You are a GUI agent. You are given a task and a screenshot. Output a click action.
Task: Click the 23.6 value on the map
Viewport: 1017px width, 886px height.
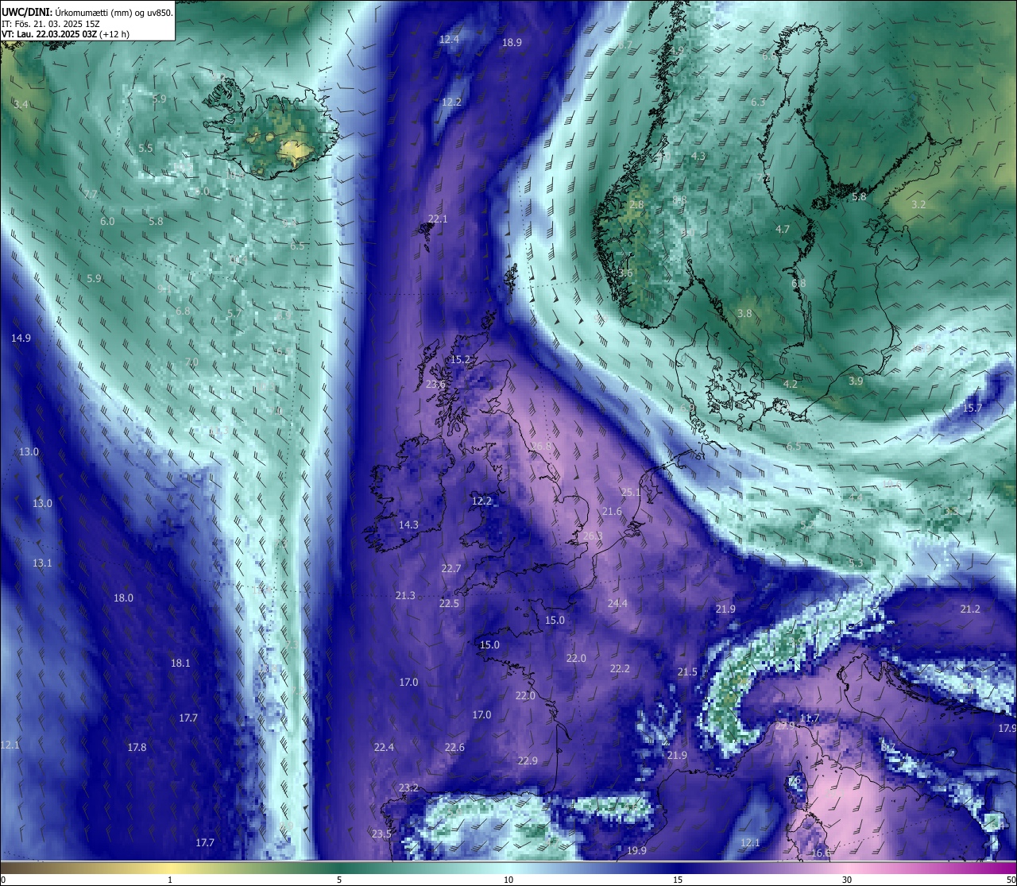point(435,385)
